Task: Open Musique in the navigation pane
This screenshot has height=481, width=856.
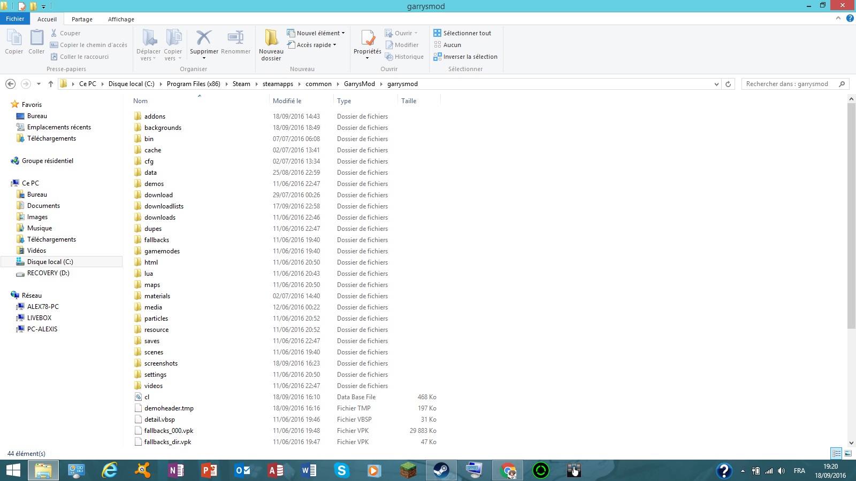Action: (40, 228)
